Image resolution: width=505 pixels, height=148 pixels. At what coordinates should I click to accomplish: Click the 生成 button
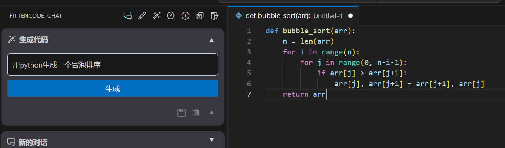coord(113,88)
